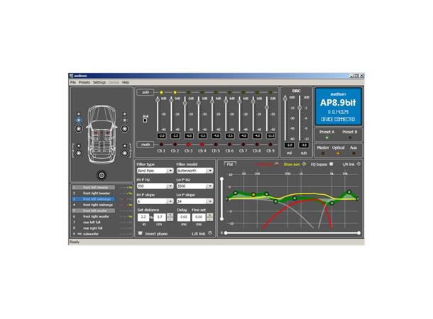Open the Hi-P slope dropdown
The height and width of the screenshot is (319, 433).
pyautogui.click(x=155, y=201)
